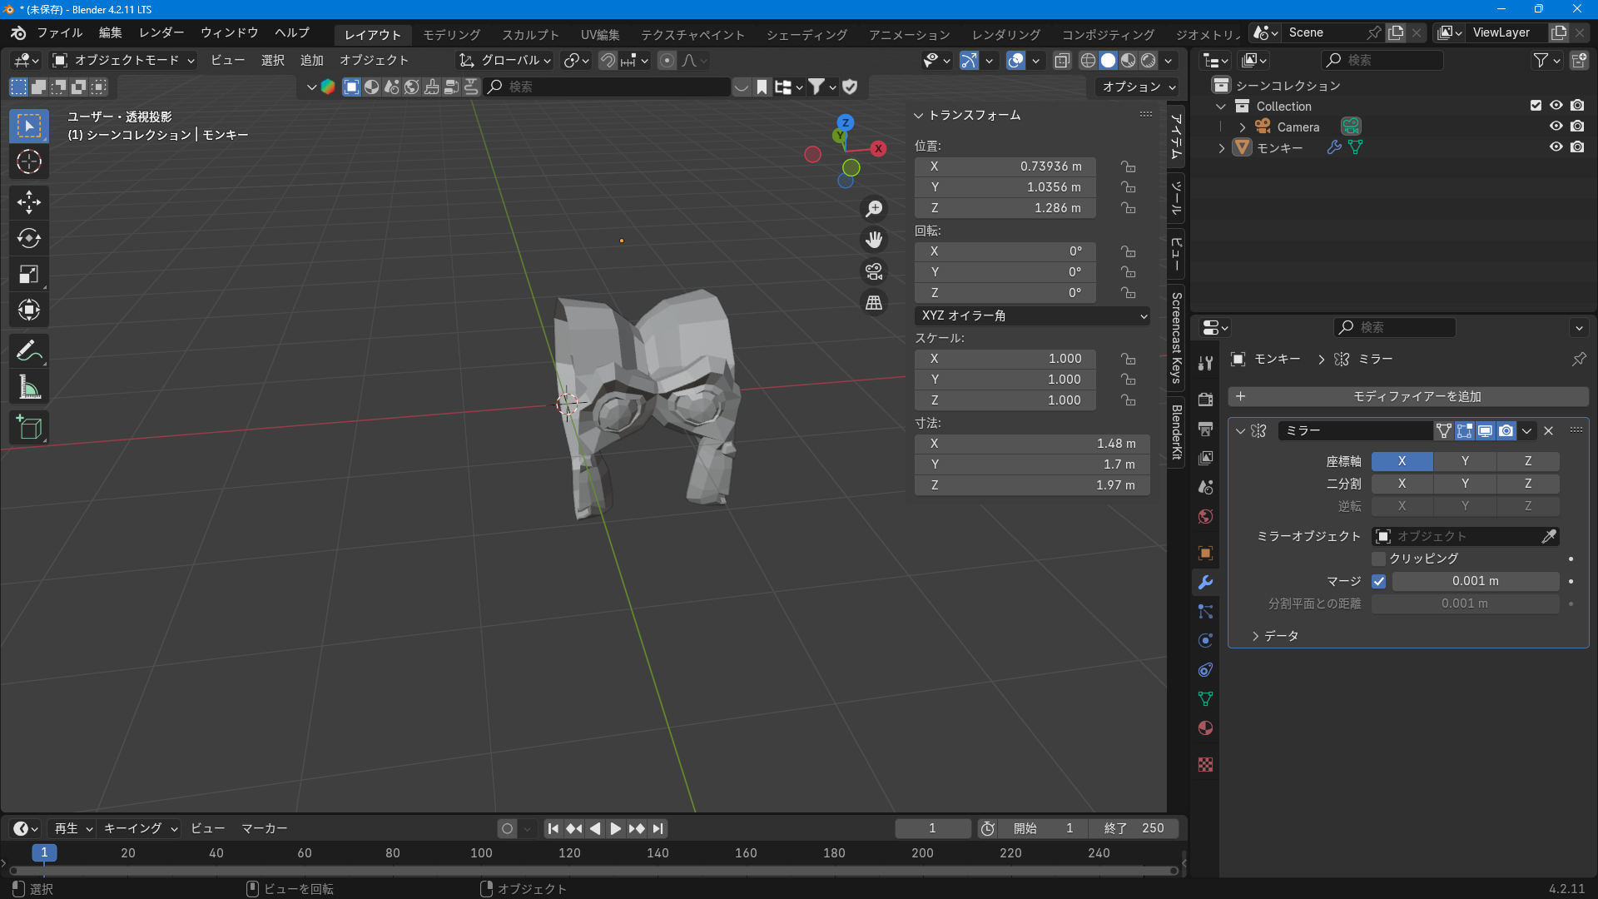This screenshot has width=1598, height=899.
Task: Click the scale X value field
Action: point(1005,359)
